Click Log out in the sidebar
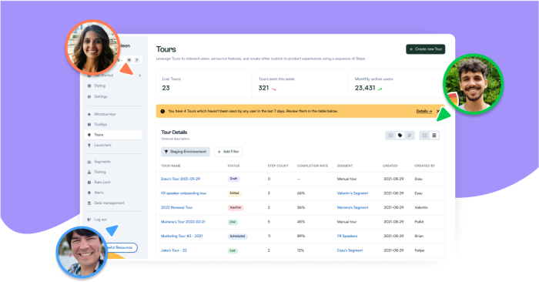Image resolution: width=539 pixels, height=282 pixels. (x=100, y=220)
